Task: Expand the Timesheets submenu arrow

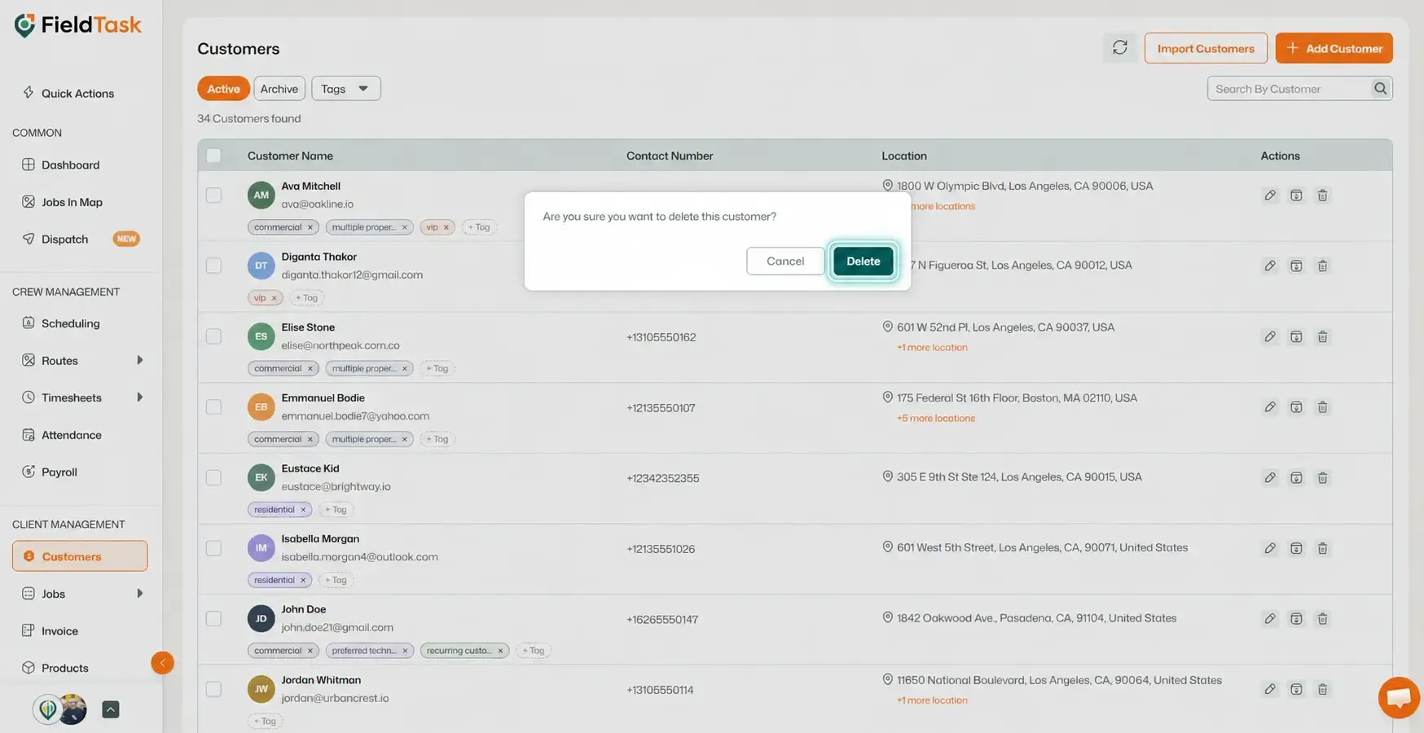Action: (x=139, y=397)
